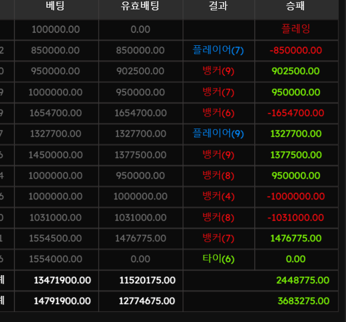
Task: Click the 플레이어(7) result
Action: pos(218,50)
